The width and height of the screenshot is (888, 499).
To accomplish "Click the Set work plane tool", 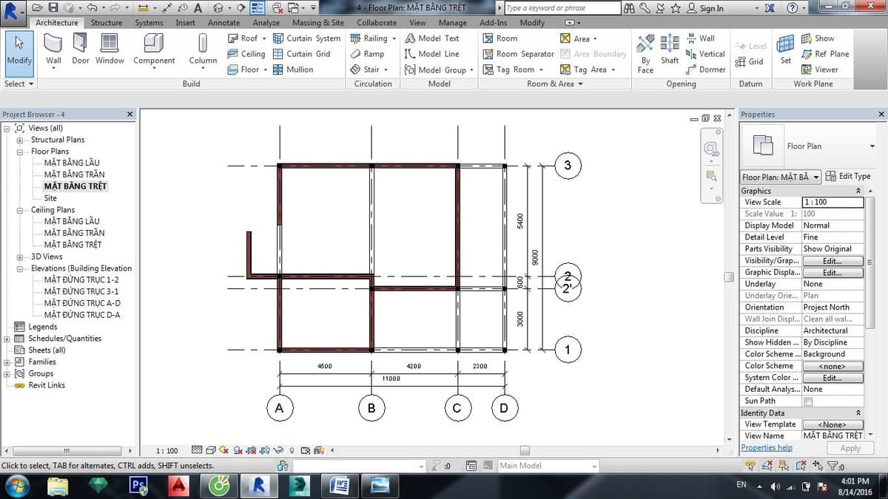I will (786, 50).
